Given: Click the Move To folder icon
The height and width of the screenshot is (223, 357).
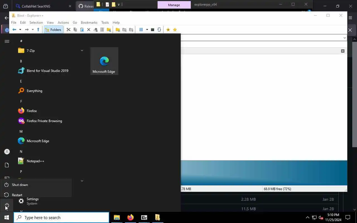Looking at the screenshot, I should (131, 30).
